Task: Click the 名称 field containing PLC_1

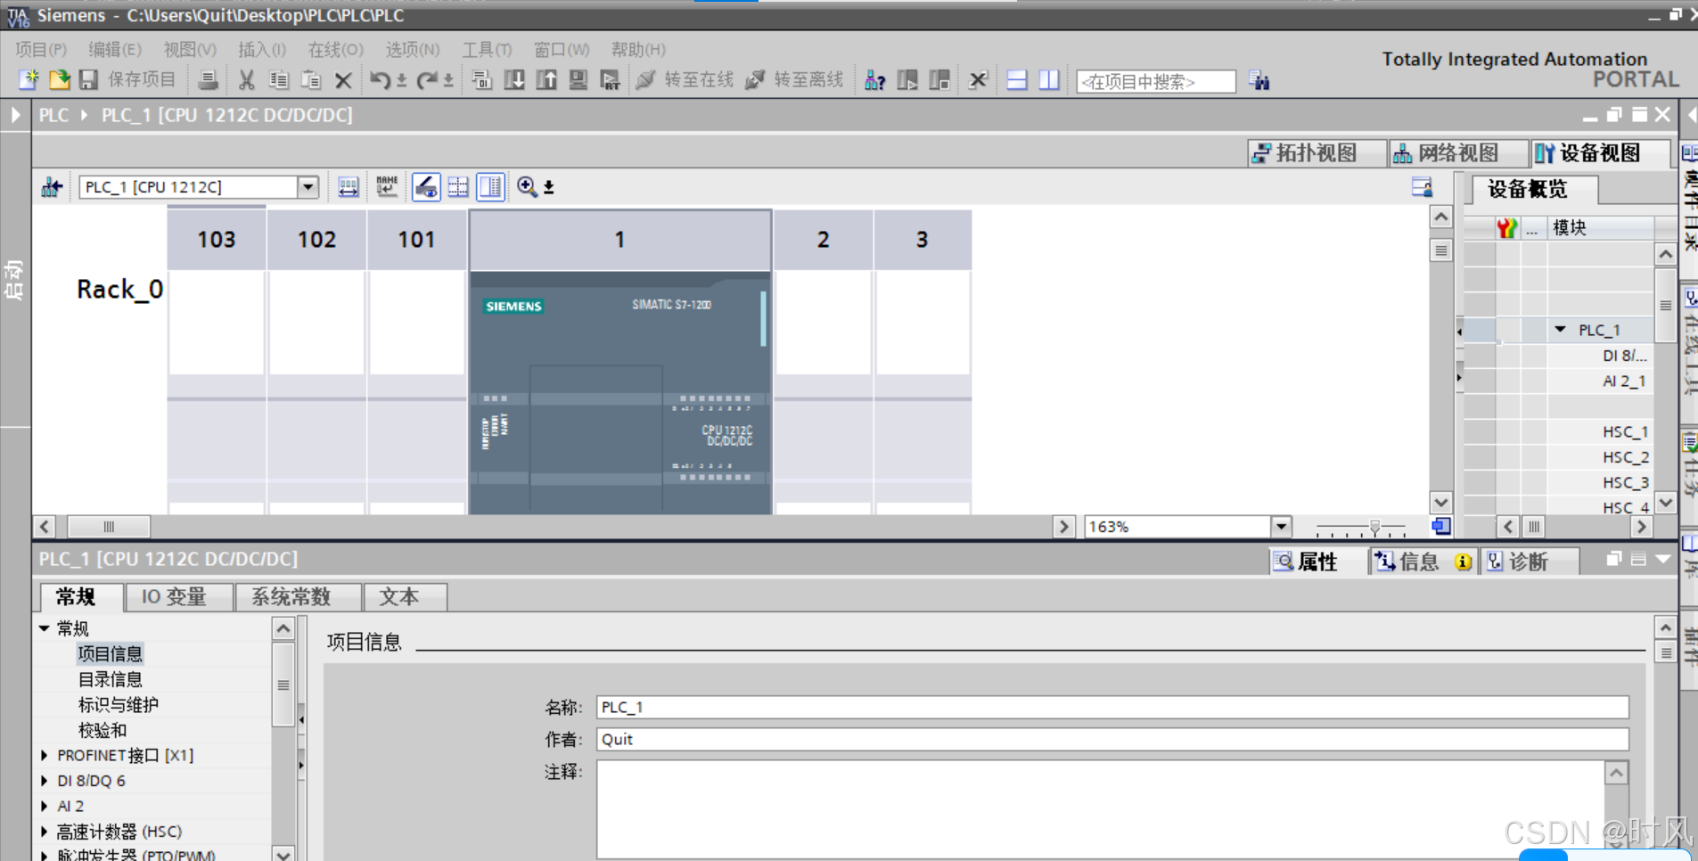Action: click(x=1112, y=707)
